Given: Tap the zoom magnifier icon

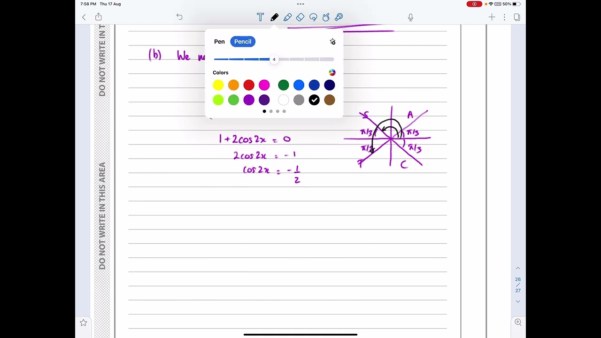Looking at the screenshot, I should pos(518,322).
